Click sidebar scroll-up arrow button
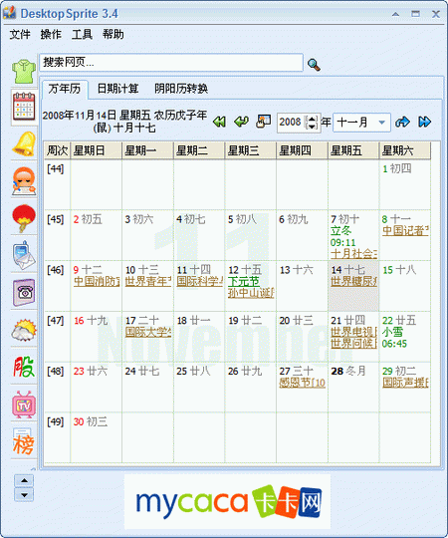 (24, 480)
